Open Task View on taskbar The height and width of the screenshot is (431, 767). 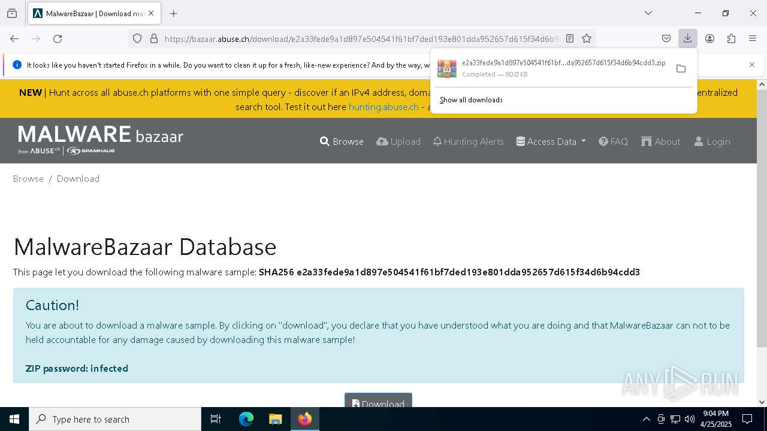click(x=216, y=419)
